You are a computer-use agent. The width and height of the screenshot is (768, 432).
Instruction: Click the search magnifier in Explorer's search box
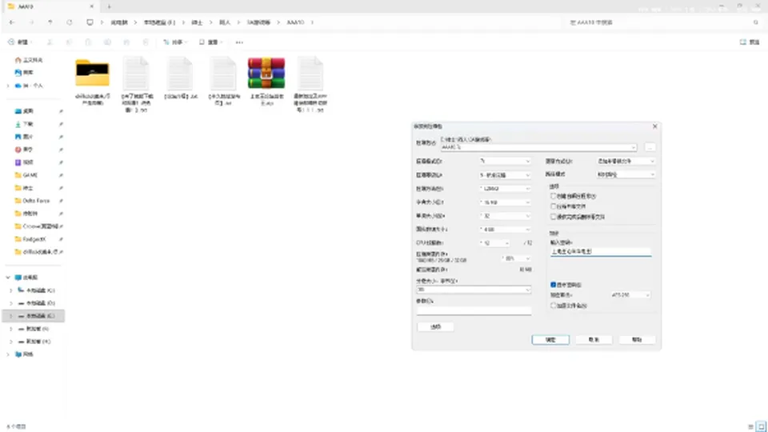tap(756, 22)
